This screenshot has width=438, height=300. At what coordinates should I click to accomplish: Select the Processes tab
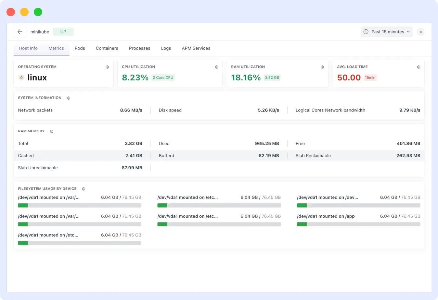tap(139, 48)
